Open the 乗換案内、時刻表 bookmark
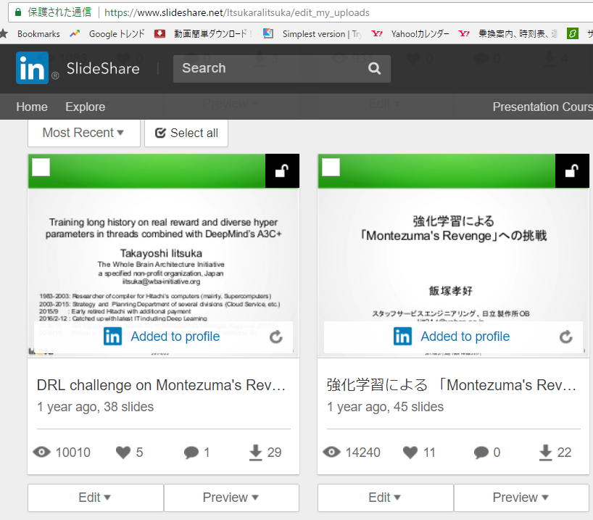593x520 pixels. click(508, 33)
